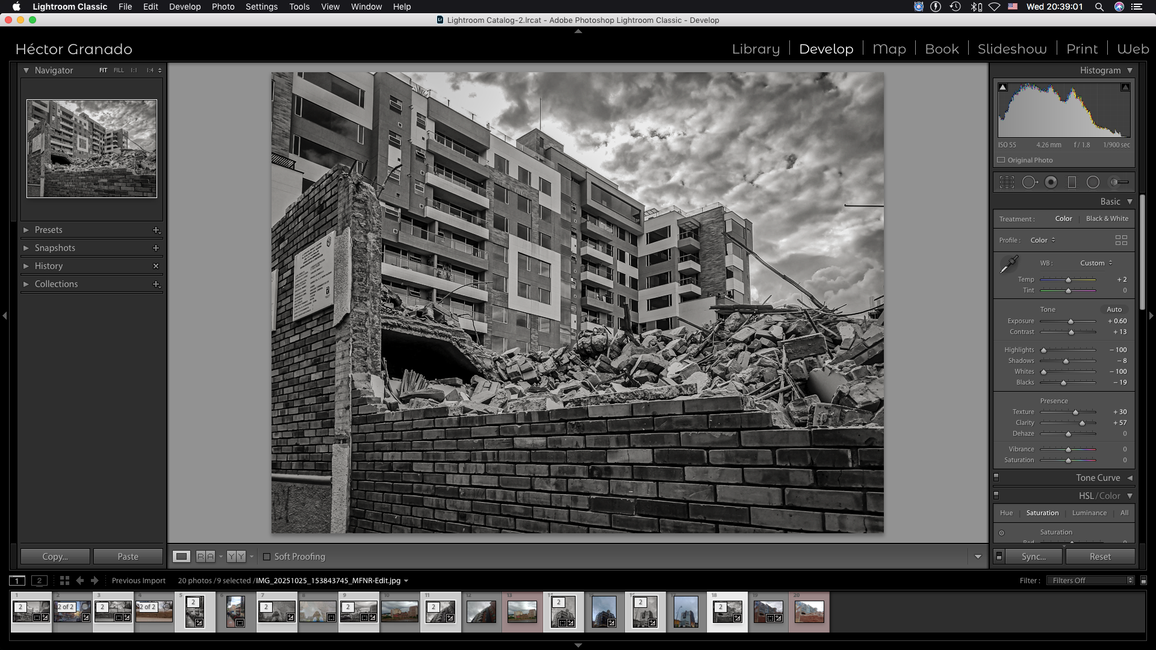Toggle the HSL/Color panel switch

click(x=996, y=495)
